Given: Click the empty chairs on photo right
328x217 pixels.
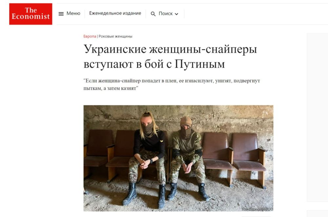Looking at the screenshot, I should point(233,159).
